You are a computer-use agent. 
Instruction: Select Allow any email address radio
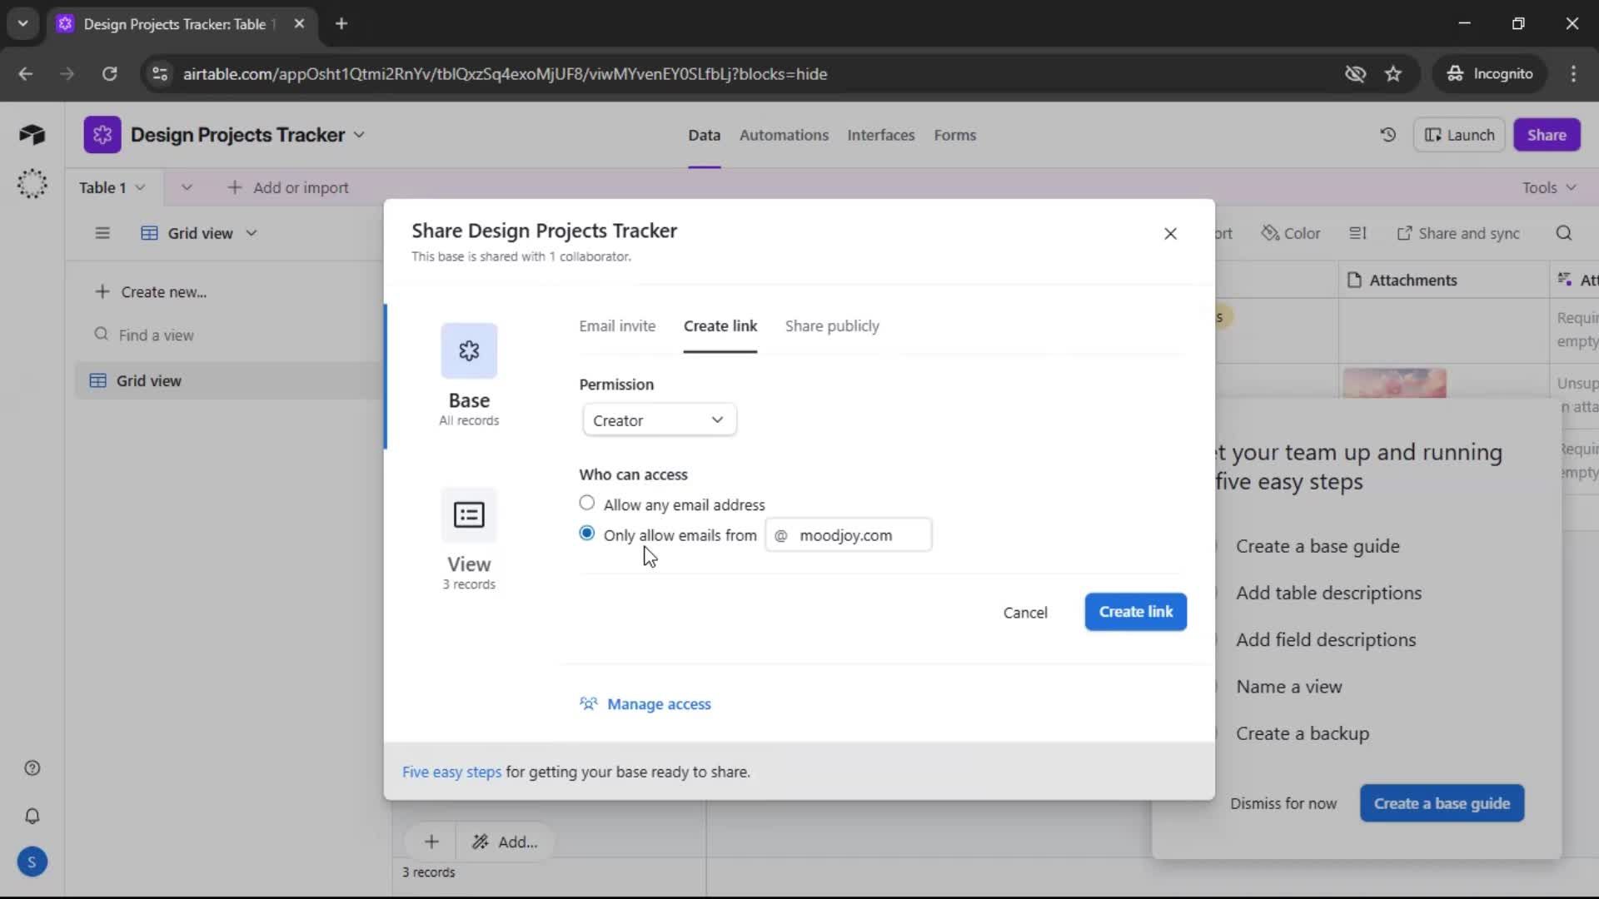click(587, 503)
